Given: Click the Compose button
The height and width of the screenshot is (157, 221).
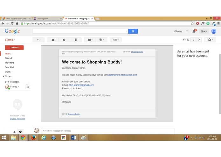Looking at the screenshot, I should click(x=14, y=48).
